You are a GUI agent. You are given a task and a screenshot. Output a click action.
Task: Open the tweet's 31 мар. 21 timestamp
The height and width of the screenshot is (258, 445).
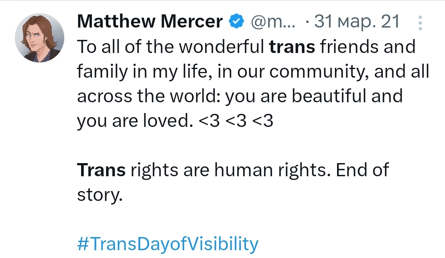pos(357,22)
